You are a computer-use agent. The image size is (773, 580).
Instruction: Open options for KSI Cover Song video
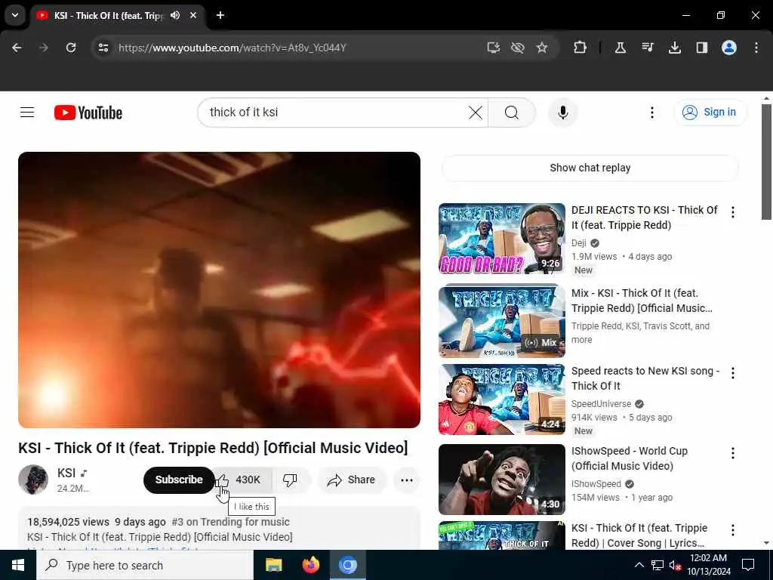(732, 530)
